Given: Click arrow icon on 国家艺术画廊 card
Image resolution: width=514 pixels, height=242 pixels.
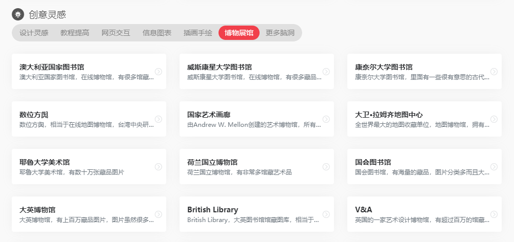Looking at the screenshot, I should [x=326, y=119].
